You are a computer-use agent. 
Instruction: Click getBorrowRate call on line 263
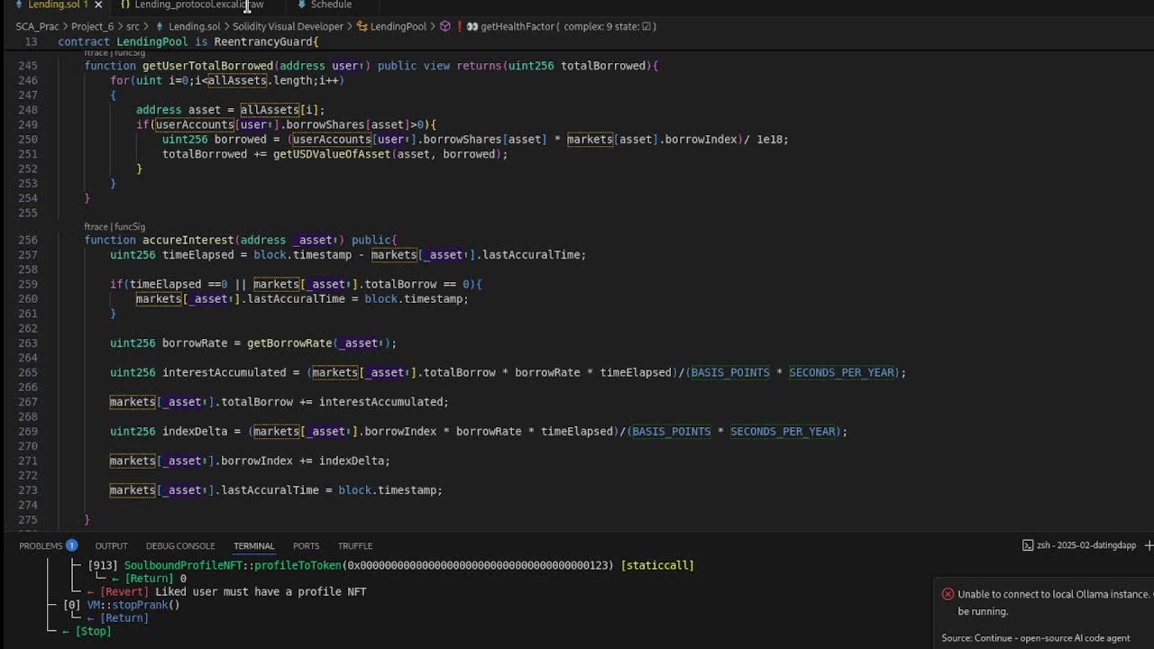pos(289,343)
